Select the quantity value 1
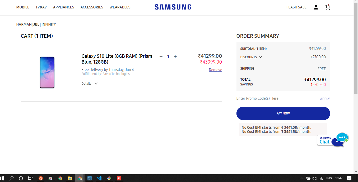 (168, 56)
